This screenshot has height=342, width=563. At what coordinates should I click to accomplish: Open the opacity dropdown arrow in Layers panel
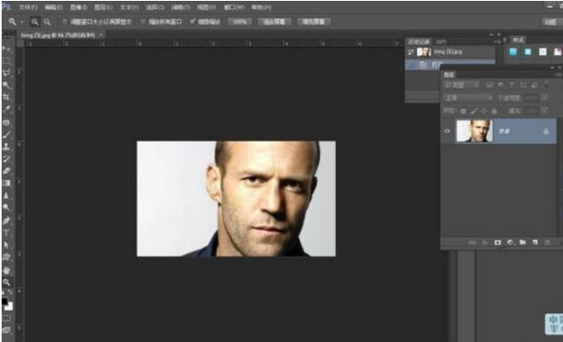[545, 98]
